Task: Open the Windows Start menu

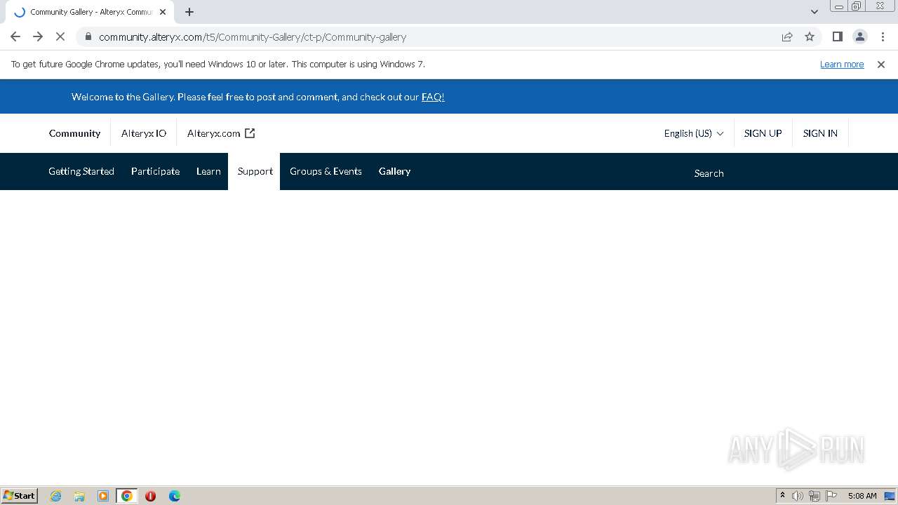Action: [x=19, y=495]
